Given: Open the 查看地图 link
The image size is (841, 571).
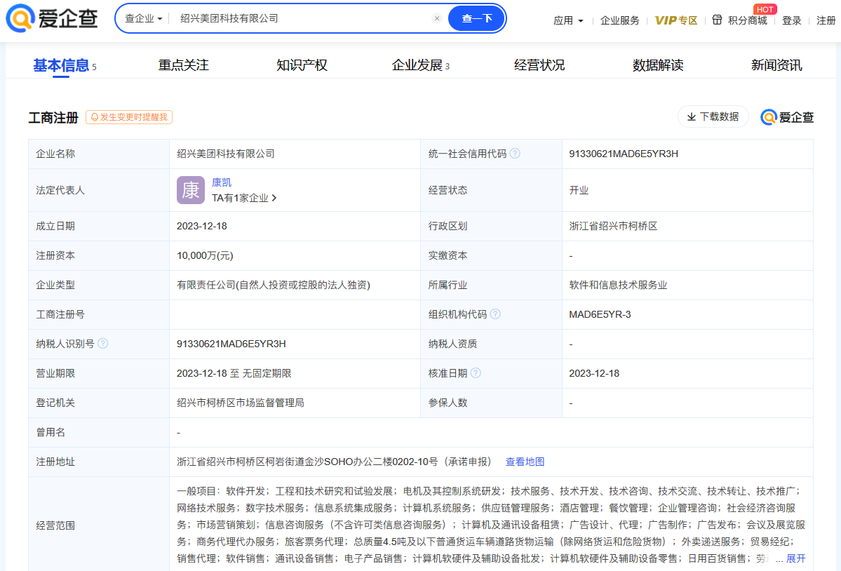Looking at the screenshot, I should 525,462.
